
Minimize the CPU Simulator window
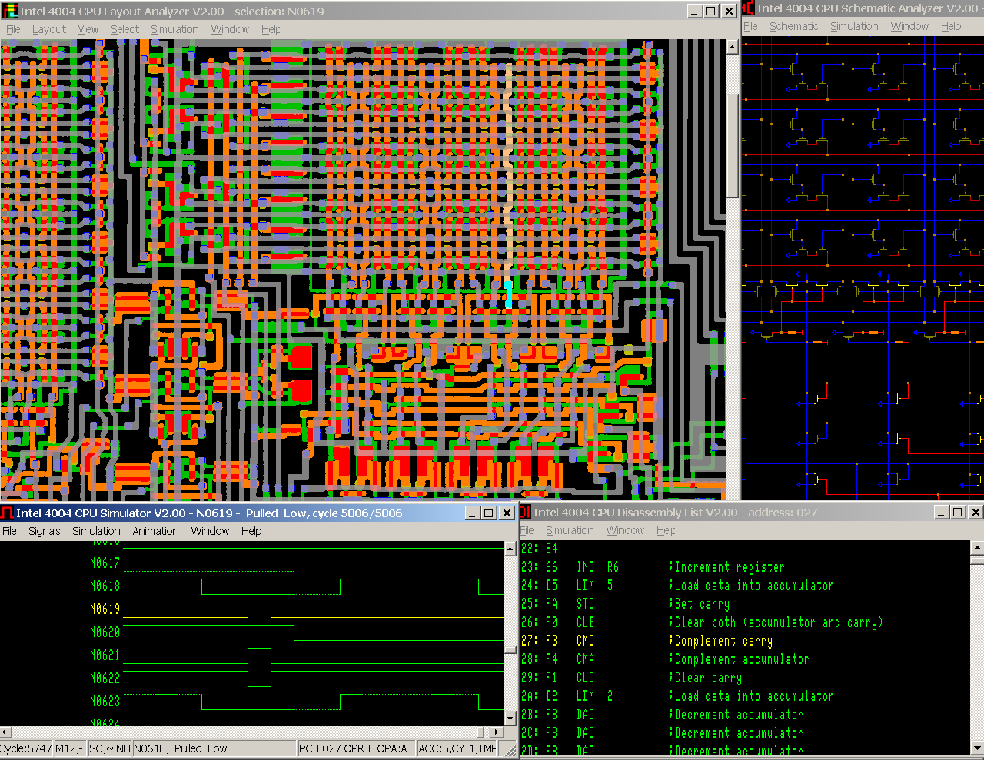point(472,513)
